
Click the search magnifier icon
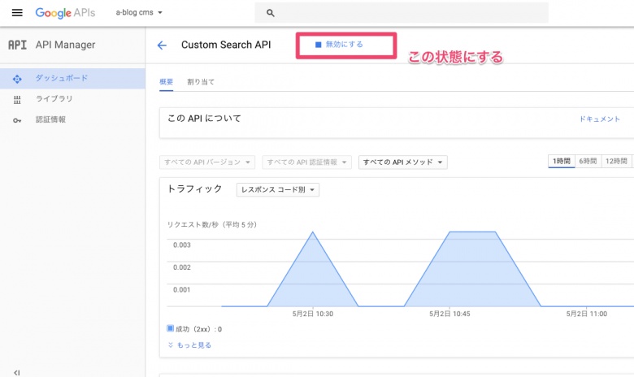point(271,13)
